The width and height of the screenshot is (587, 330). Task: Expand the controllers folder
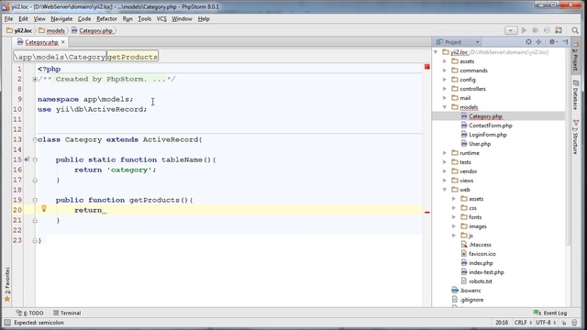(x=445, y=89)
